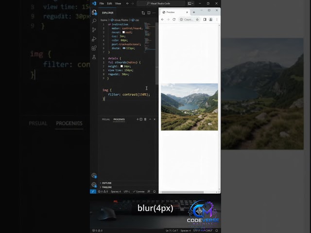Click the mountain lake image in preview
Image resolution: width=311 pixels, height=233 pixels.
pos(190,107)
